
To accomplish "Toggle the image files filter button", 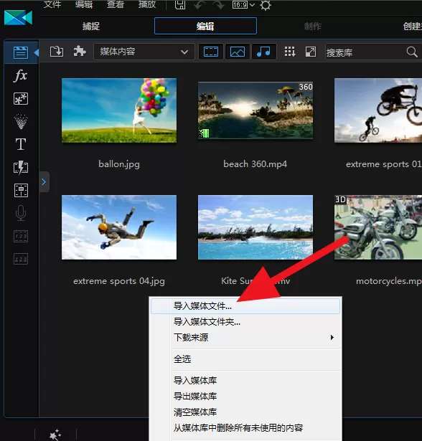I will click(x=238, y=52).
